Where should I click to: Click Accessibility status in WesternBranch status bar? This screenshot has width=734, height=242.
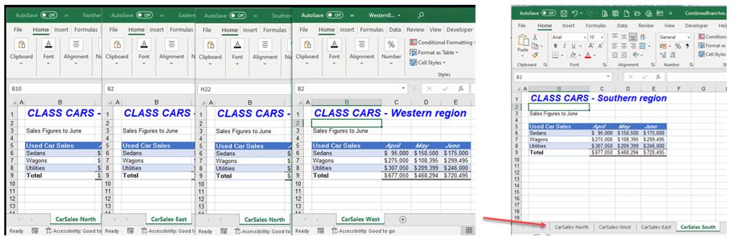(363, 231)
